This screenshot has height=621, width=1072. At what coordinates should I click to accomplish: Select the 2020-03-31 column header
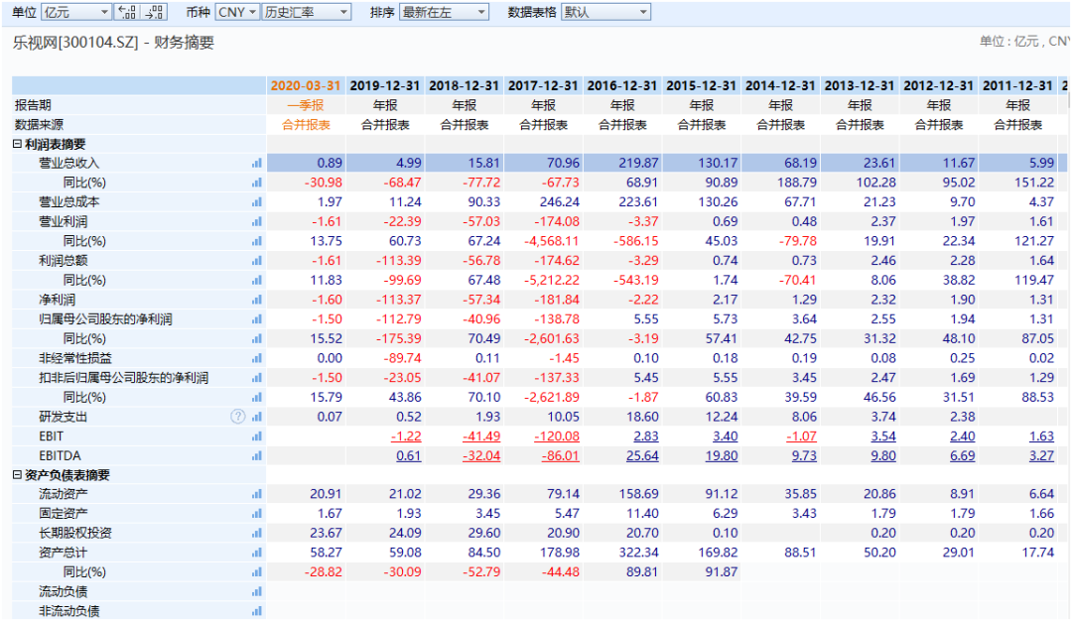point(306,85)
